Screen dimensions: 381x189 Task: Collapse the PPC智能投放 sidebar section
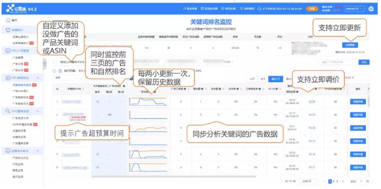click(x=38, y=78)
